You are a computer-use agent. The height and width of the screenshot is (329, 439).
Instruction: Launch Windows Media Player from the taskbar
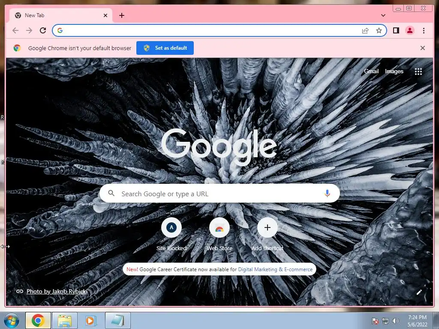pos(91,320)
